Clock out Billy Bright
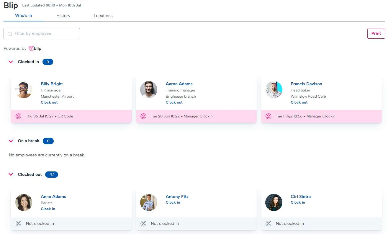This screenshot has width=388, height=234. pos(49,102)
